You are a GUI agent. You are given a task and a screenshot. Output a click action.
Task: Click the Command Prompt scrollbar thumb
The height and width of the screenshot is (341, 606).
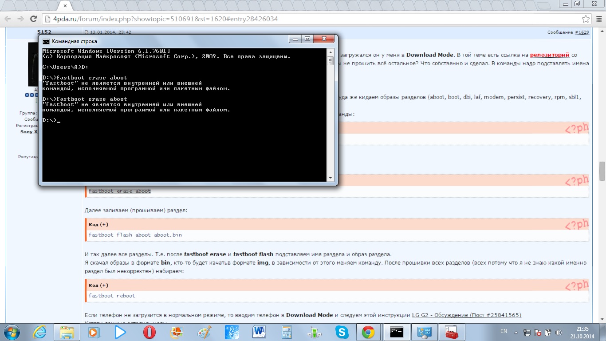330,61
